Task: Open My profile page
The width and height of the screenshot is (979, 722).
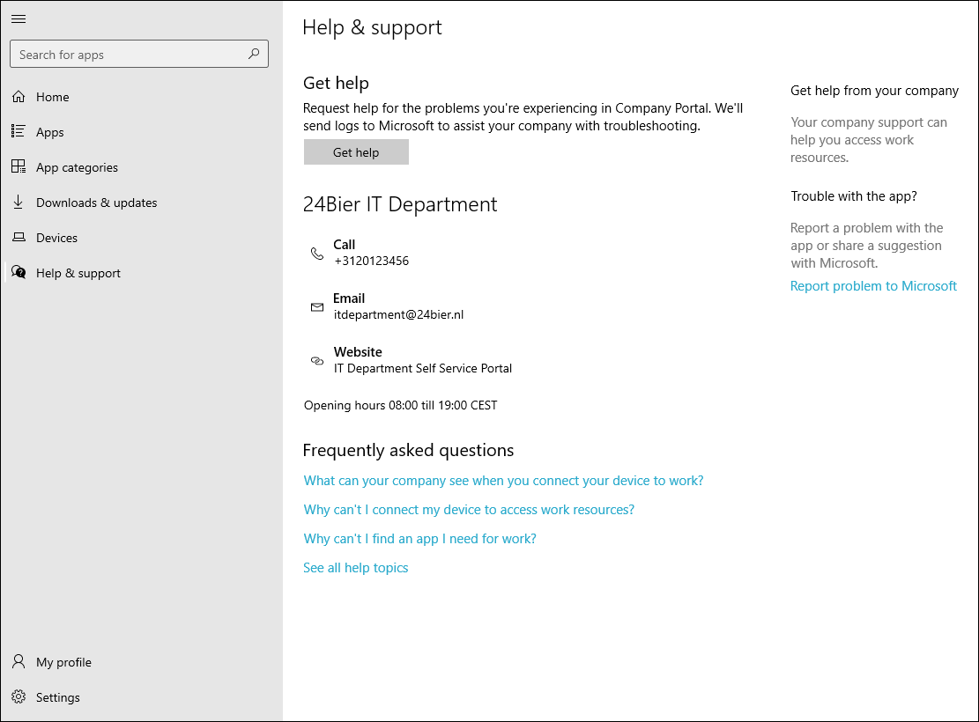Action: tap(142, 662)
